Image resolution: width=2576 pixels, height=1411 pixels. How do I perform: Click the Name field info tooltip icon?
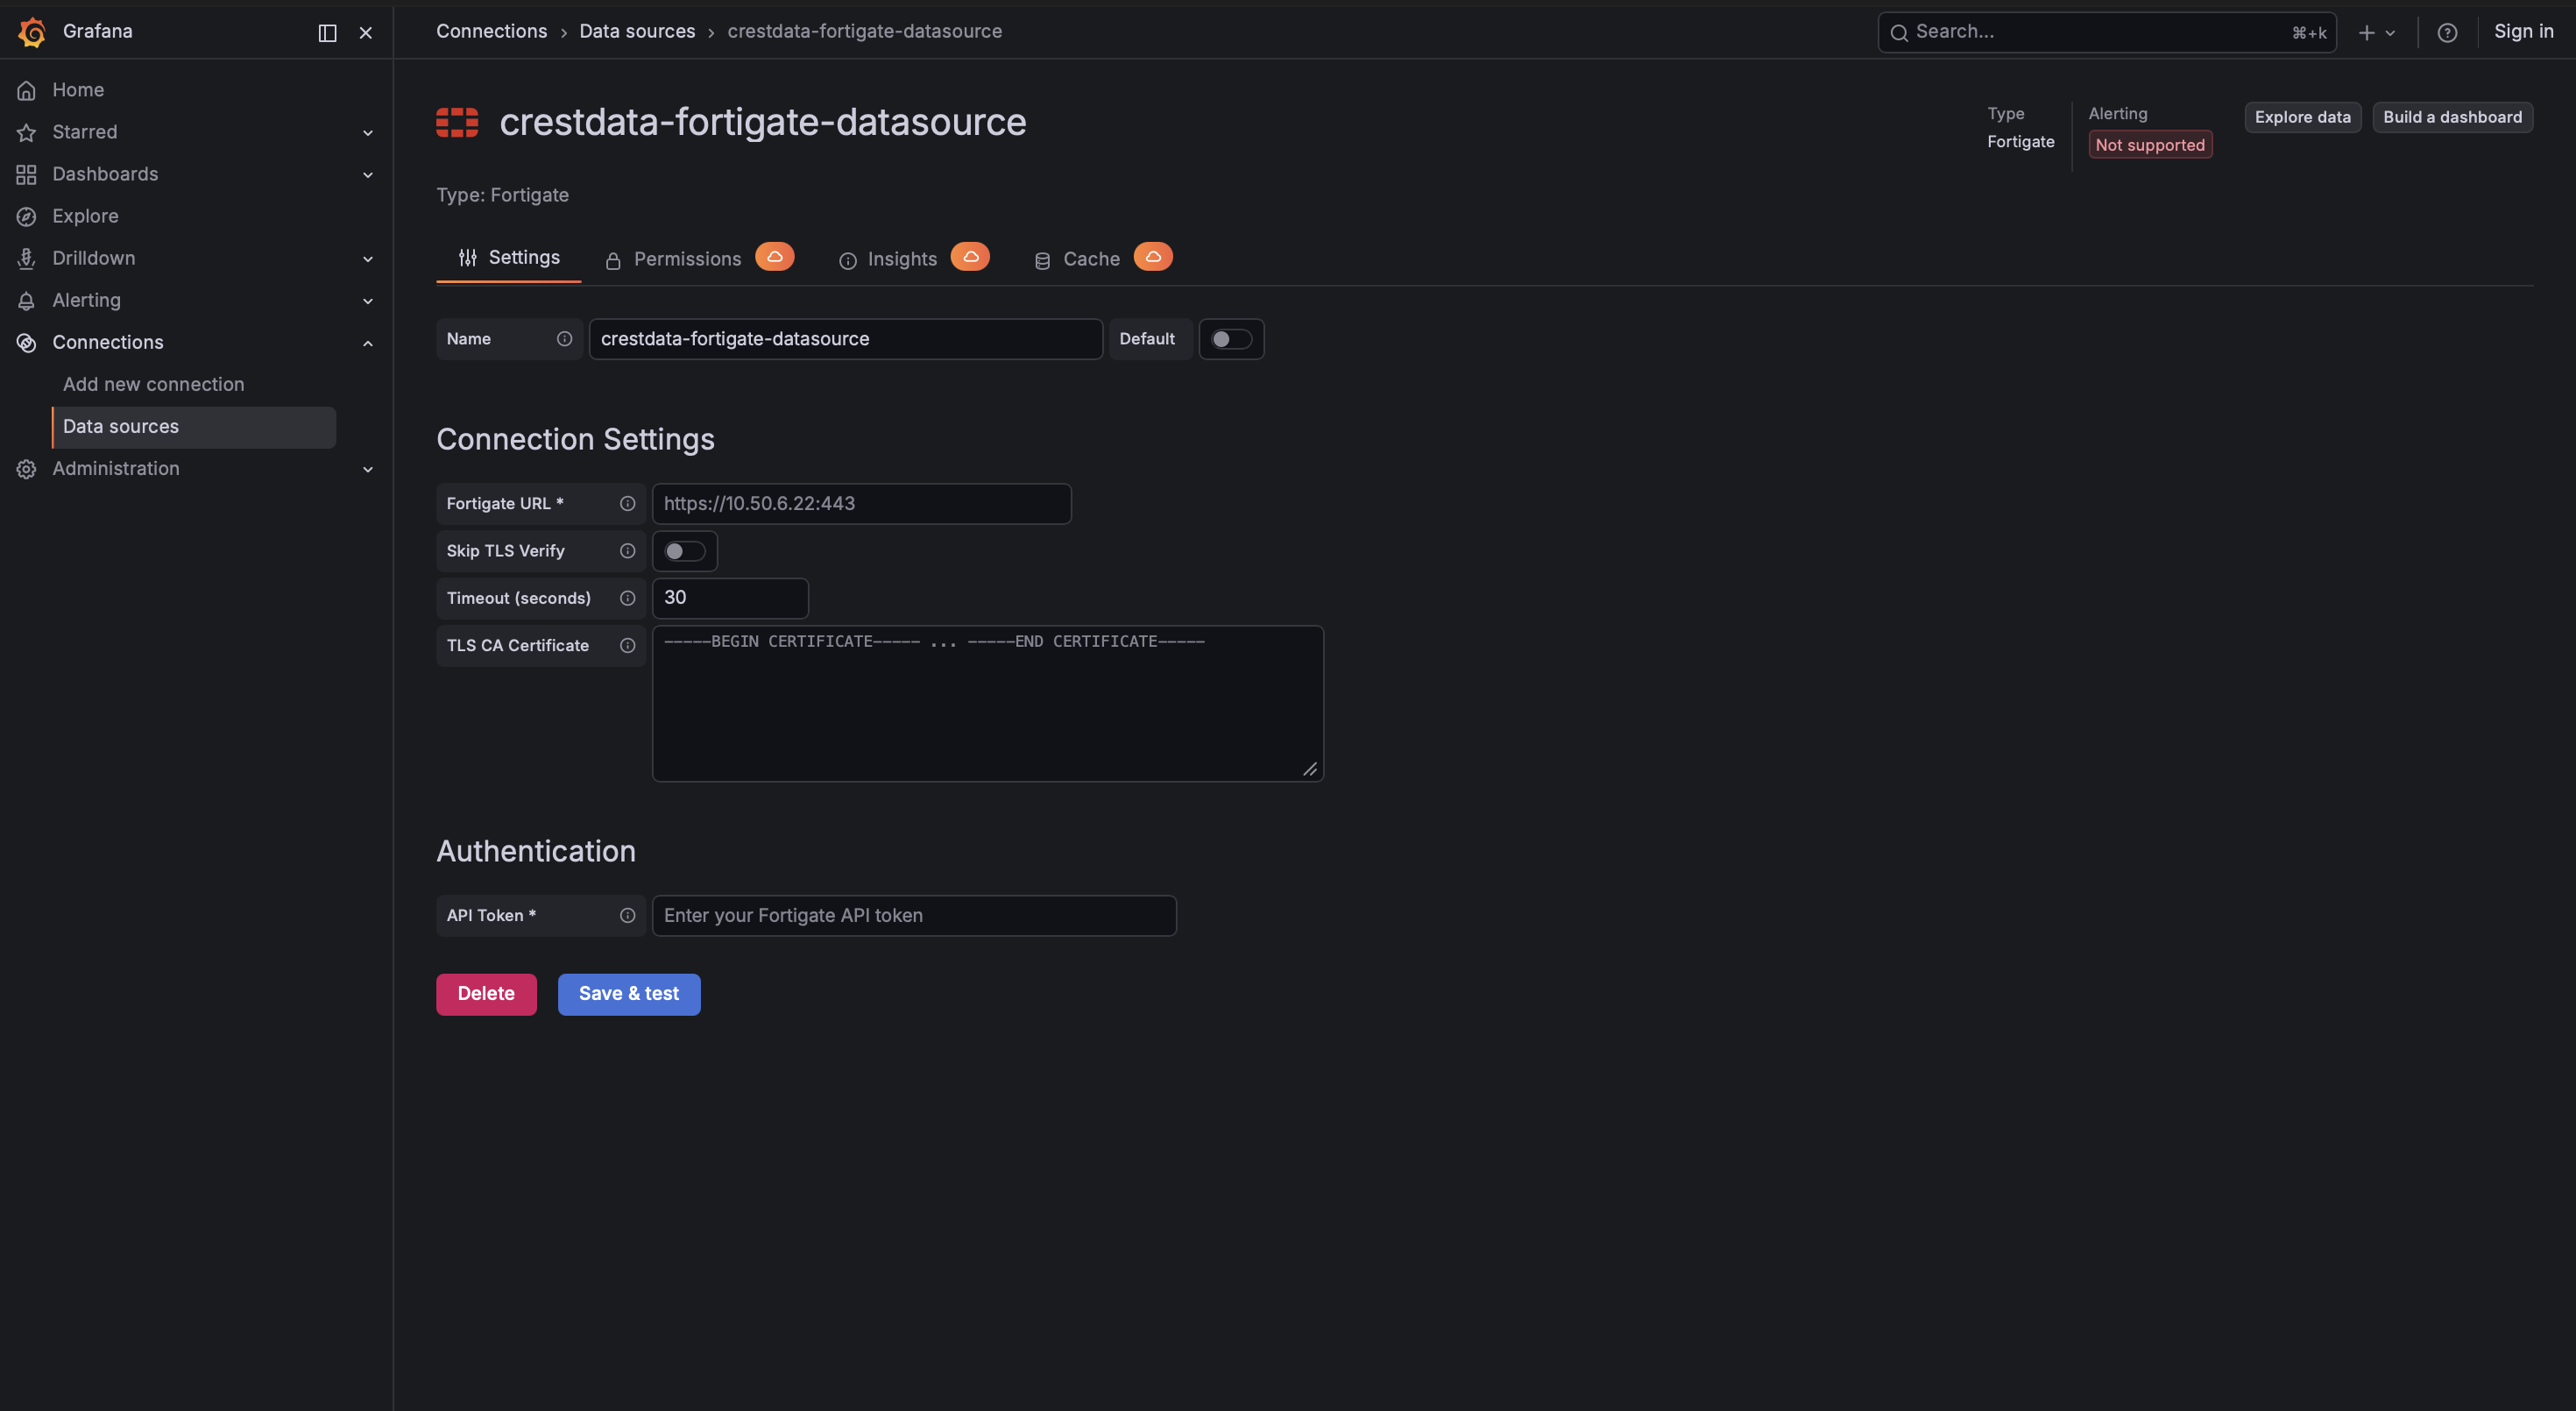pos(564,339)
